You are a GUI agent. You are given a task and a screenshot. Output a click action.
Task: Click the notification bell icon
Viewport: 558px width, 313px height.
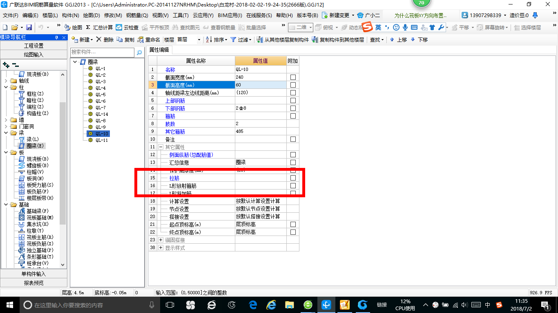535,15
